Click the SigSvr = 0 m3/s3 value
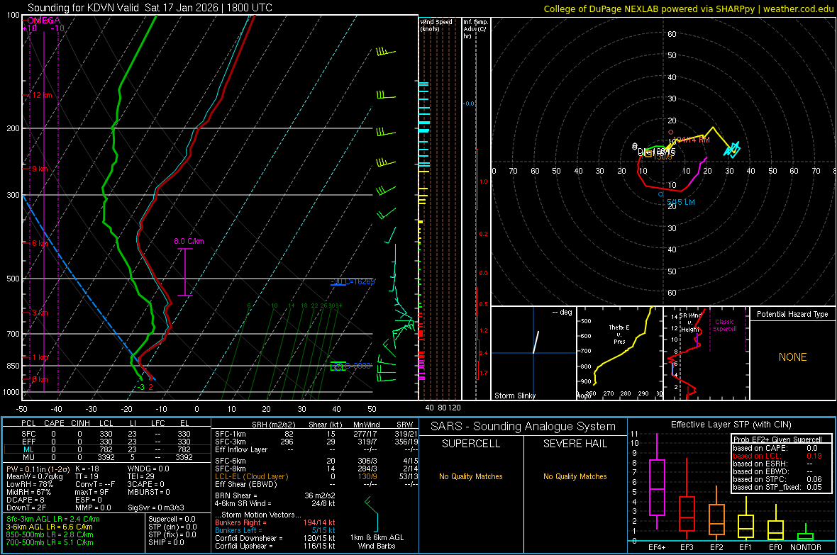 pos(156,508)
